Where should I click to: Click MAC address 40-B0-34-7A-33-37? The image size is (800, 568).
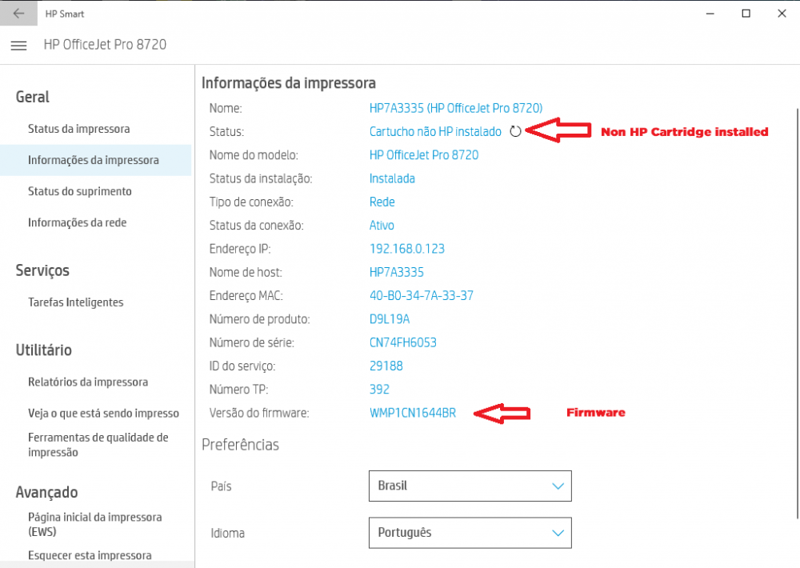(x=421, y=296)
